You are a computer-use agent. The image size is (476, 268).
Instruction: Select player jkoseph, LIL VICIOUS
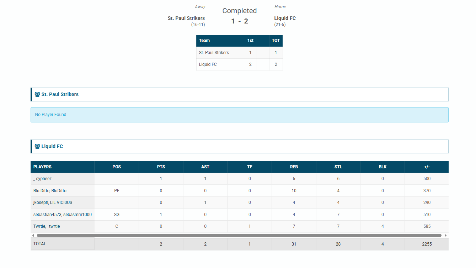click(x=53, y=203)
